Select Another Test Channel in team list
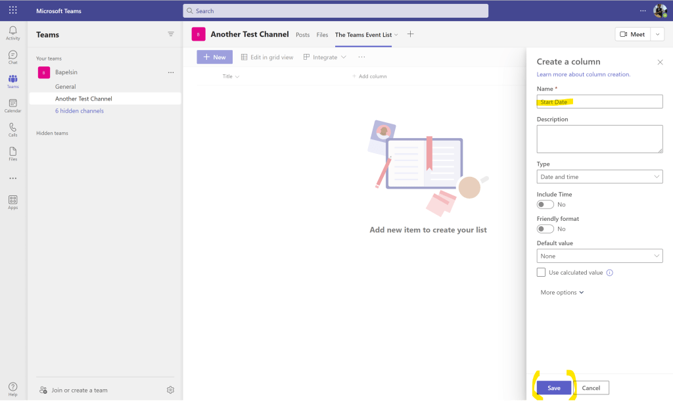Image resolution: width=673 pixels, height=405 pixels. click(83, 99)
